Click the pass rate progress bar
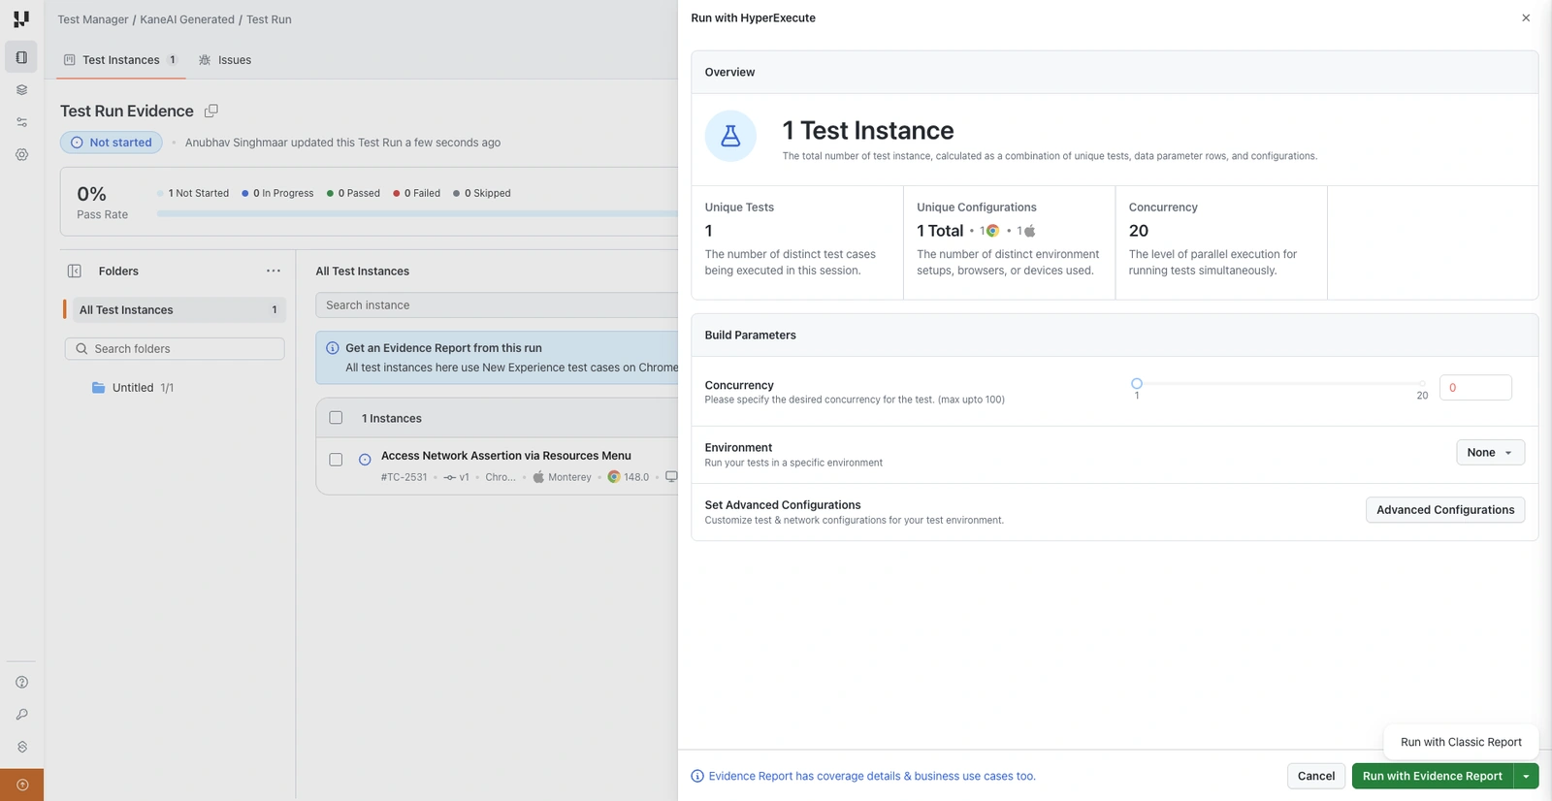The image size is (1552, 801). pos(417,213)
